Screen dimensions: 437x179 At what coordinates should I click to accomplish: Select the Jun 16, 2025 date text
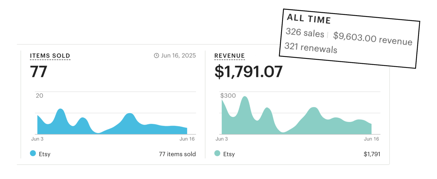178,55
